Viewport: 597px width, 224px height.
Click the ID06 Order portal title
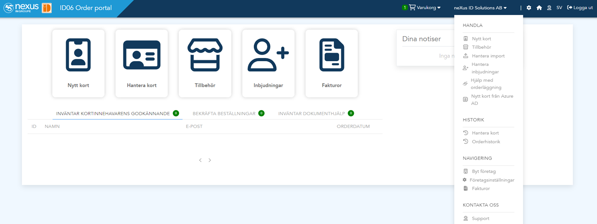[86, 8]
